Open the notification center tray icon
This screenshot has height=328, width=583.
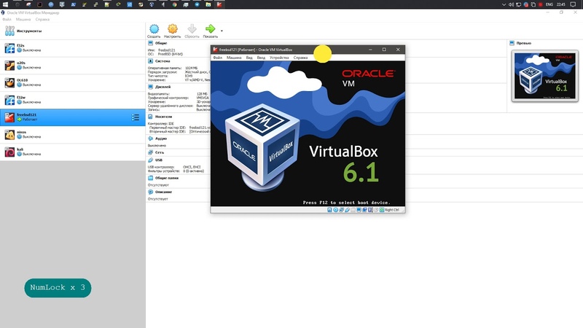[x=573, y=4]
